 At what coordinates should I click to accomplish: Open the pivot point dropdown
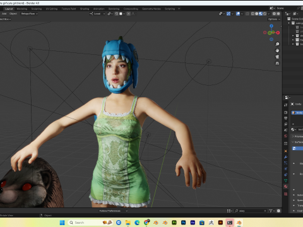pyautogui.click(x=110, y=14)
